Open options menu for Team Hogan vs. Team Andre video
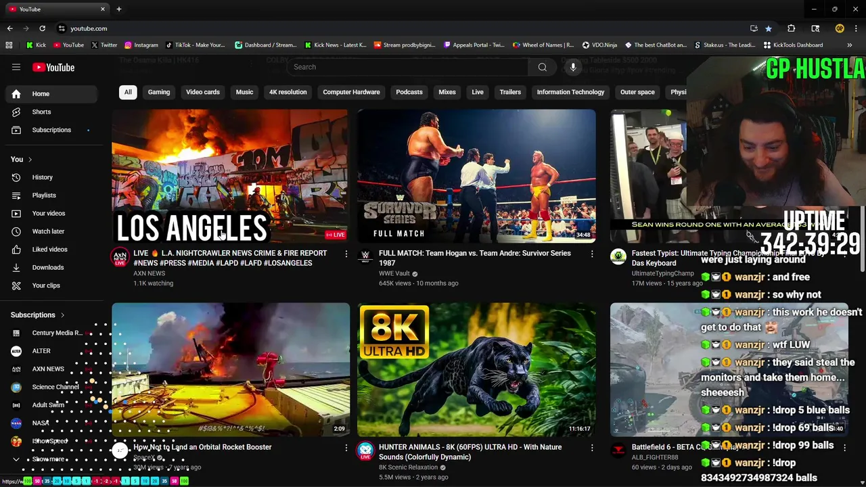Image resolution: width=866 pixels, height=487 pixels. pos(591,254)
